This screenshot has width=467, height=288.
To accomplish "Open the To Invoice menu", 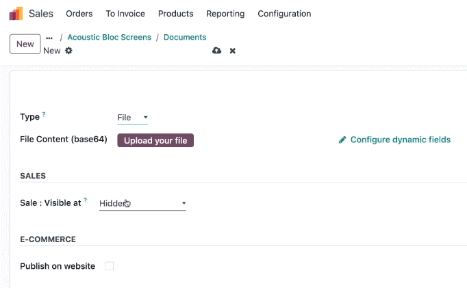I will pyautogui.click(x=125, y=14).
